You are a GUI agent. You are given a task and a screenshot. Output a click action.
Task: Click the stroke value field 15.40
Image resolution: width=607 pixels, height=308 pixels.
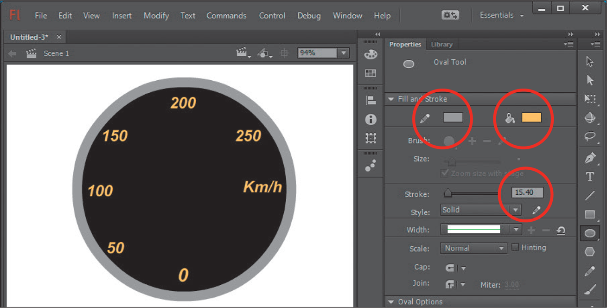(x=527, y=192)
